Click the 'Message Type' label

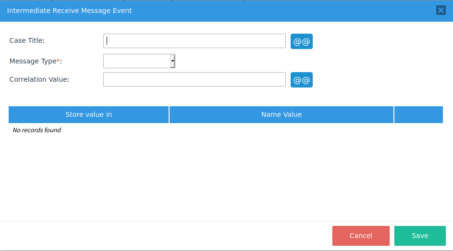(33, 61)
